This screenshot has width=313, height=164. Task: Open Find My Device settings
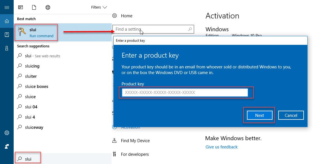[135, 141]
